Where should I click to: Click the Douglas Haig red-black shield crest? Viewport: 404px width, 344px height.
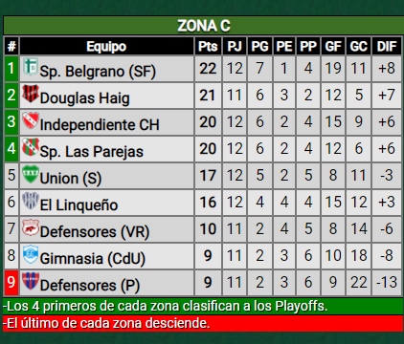pos(31,94)
